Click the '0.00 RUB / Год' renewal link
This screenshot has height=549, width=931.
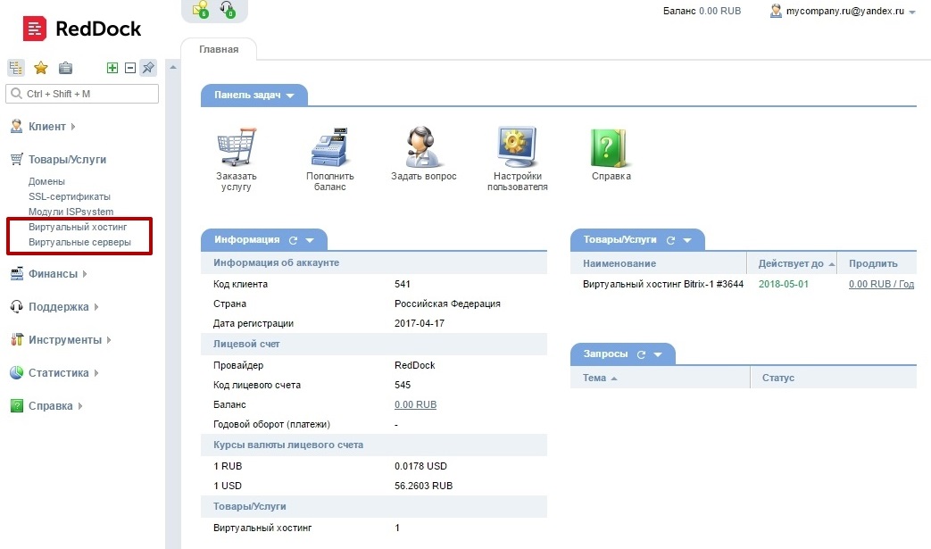click(x=880, y=285)
